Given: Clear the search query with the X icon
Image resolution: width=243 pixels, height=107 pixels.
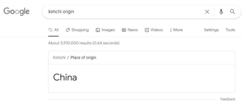Looking at the screenshot, I should point(207,12).
